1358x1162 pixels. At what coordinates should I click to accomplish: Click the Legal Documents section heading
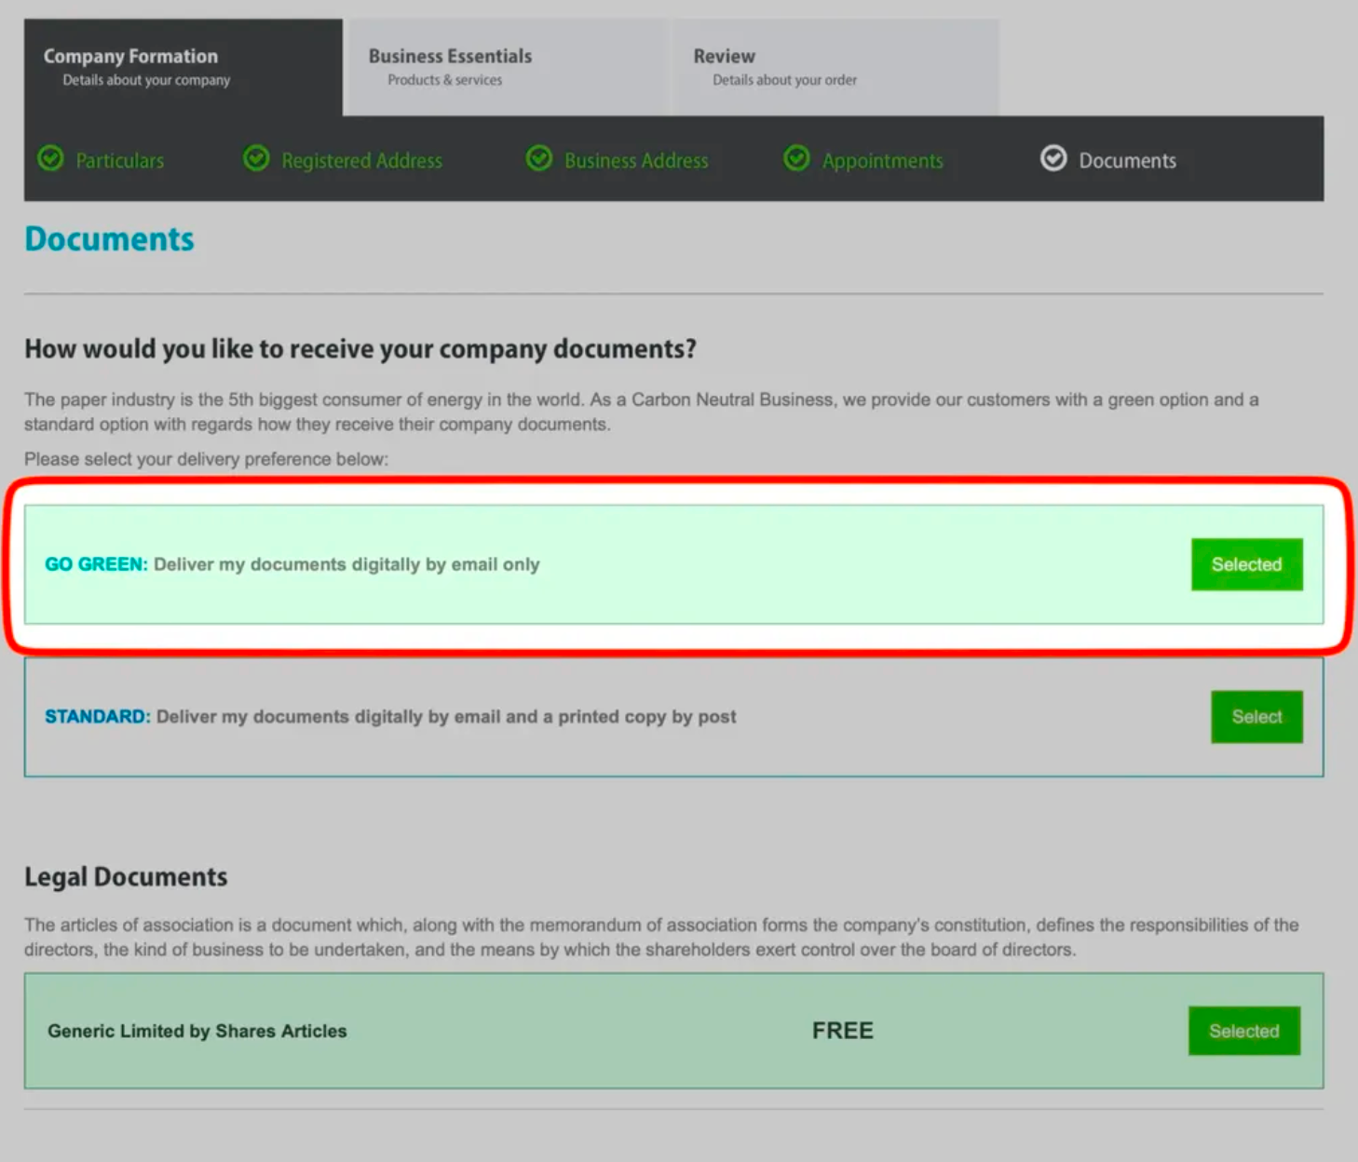tap(126, 877)
